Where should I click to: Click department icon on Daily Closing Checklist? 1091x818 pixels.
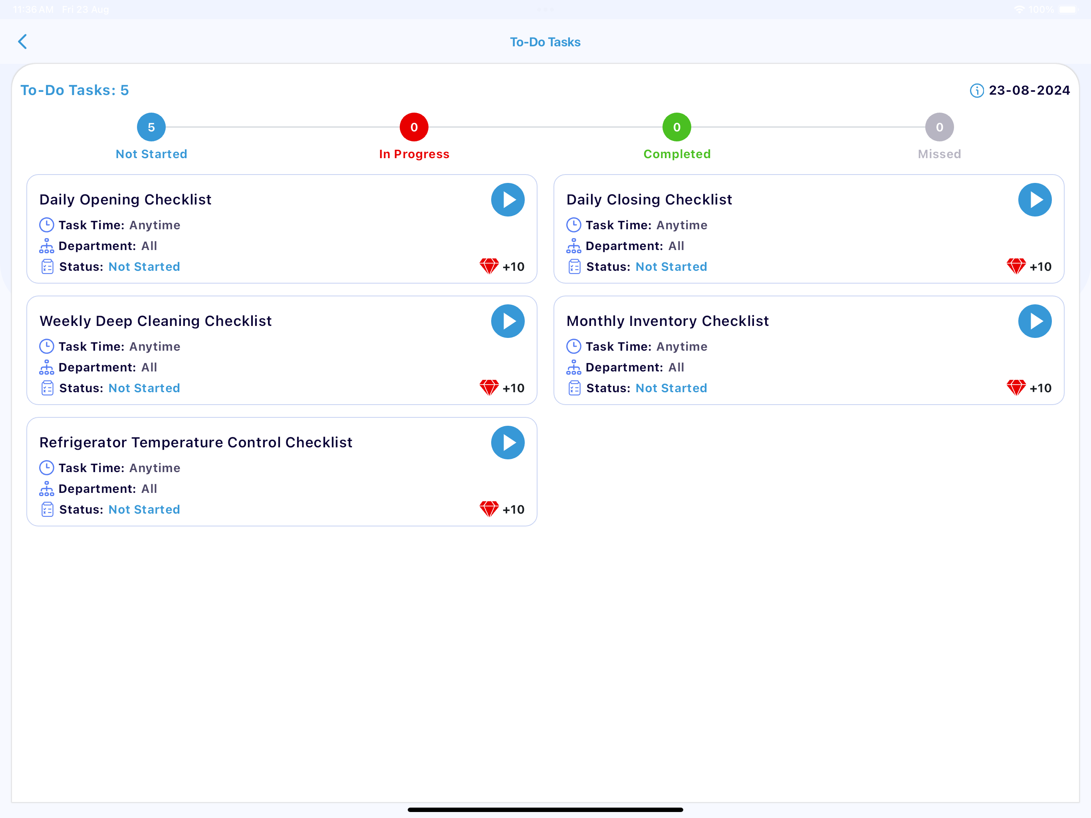coord(573,246)
